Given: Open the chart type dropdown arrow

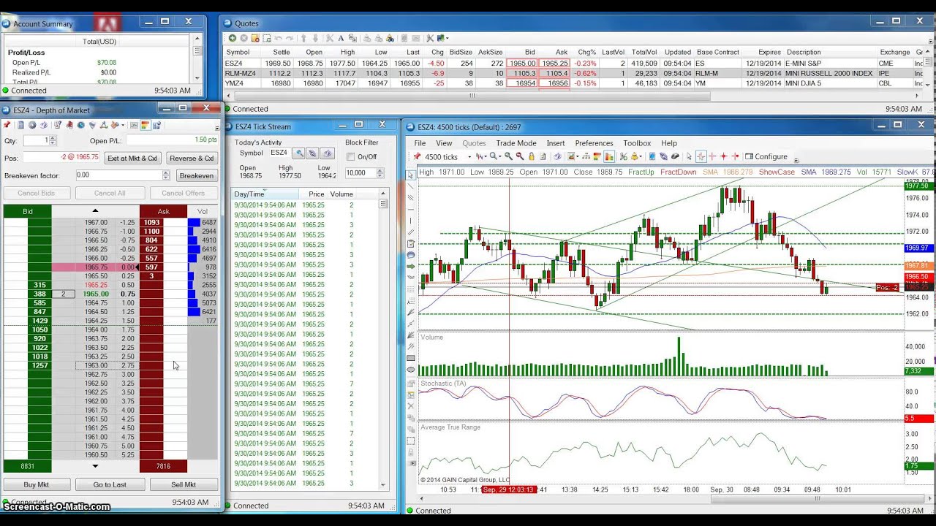Looking at the screenshot, I should point(485,157).
